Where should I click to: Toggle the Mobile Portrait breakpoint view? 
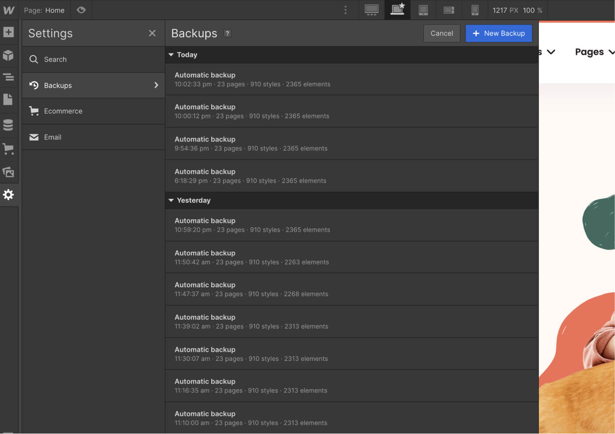(x=475, y=10)
